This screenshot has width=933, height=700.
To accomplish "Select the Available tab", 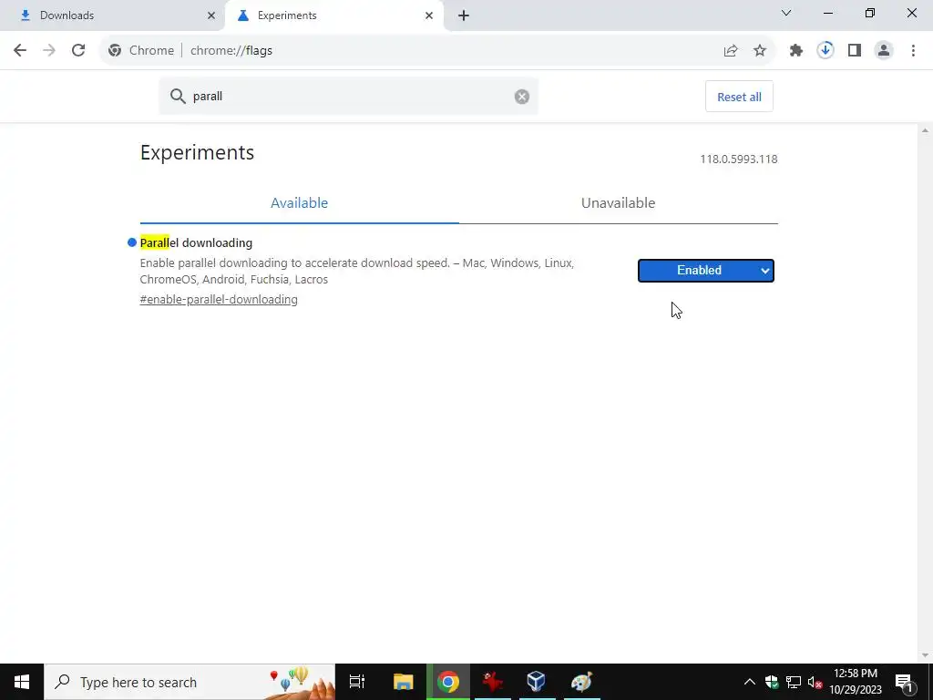I will [299, 203].
